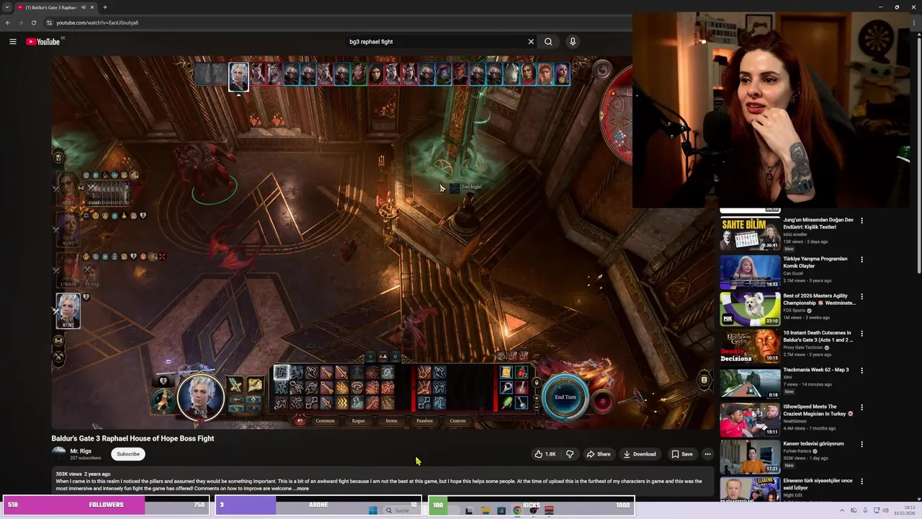Open options menu for IShowSpeed video
This screenshot has height=519, width=922.
tap(861, 407)
